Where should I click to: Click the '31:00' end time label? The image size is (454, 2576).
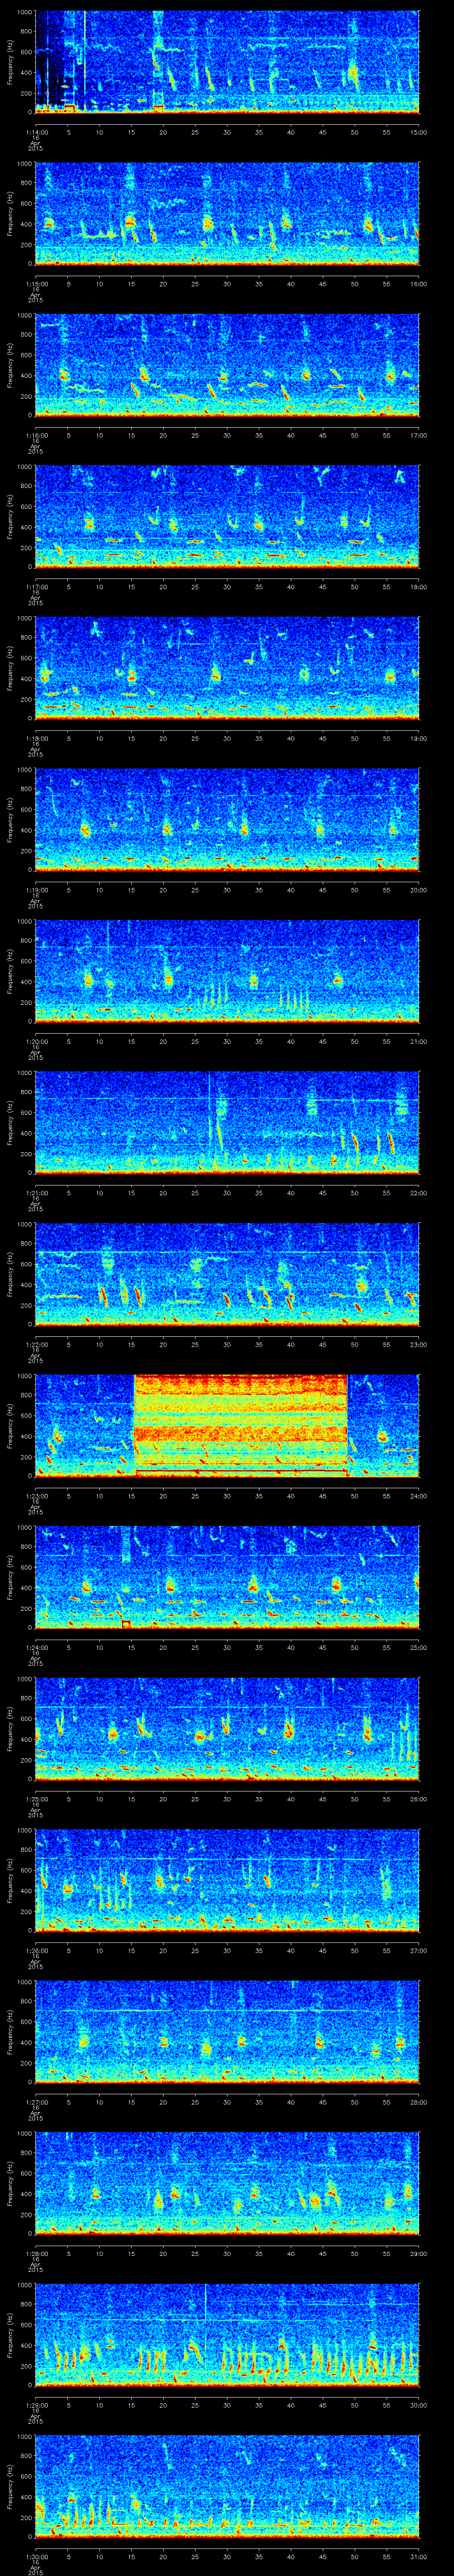418,2556
